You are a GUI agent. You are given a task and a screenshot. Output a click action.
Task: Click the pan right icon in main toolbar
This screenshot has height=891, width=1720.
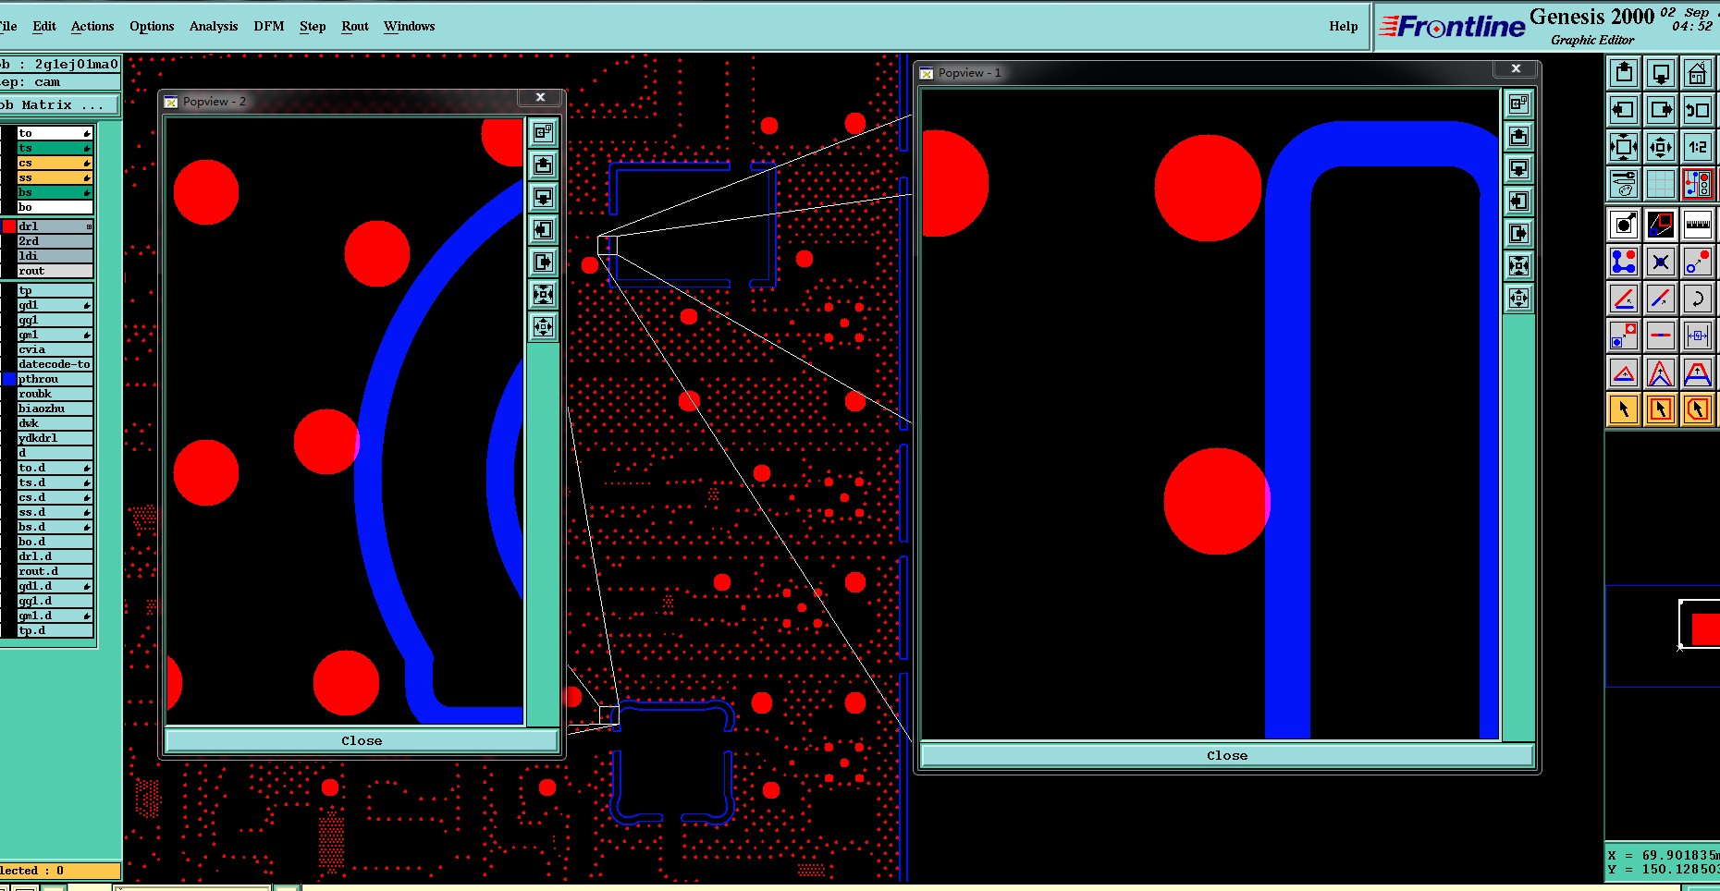pos(1661,109)
